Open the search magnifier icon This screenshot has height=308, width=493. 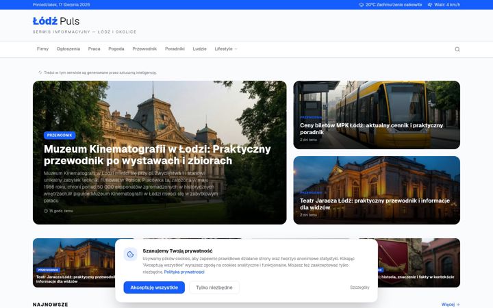point(457,49)
